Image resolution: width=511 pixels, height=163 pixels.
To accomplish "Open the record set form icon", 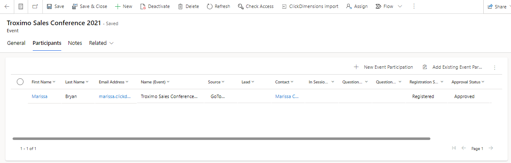I will click(21, 6).
